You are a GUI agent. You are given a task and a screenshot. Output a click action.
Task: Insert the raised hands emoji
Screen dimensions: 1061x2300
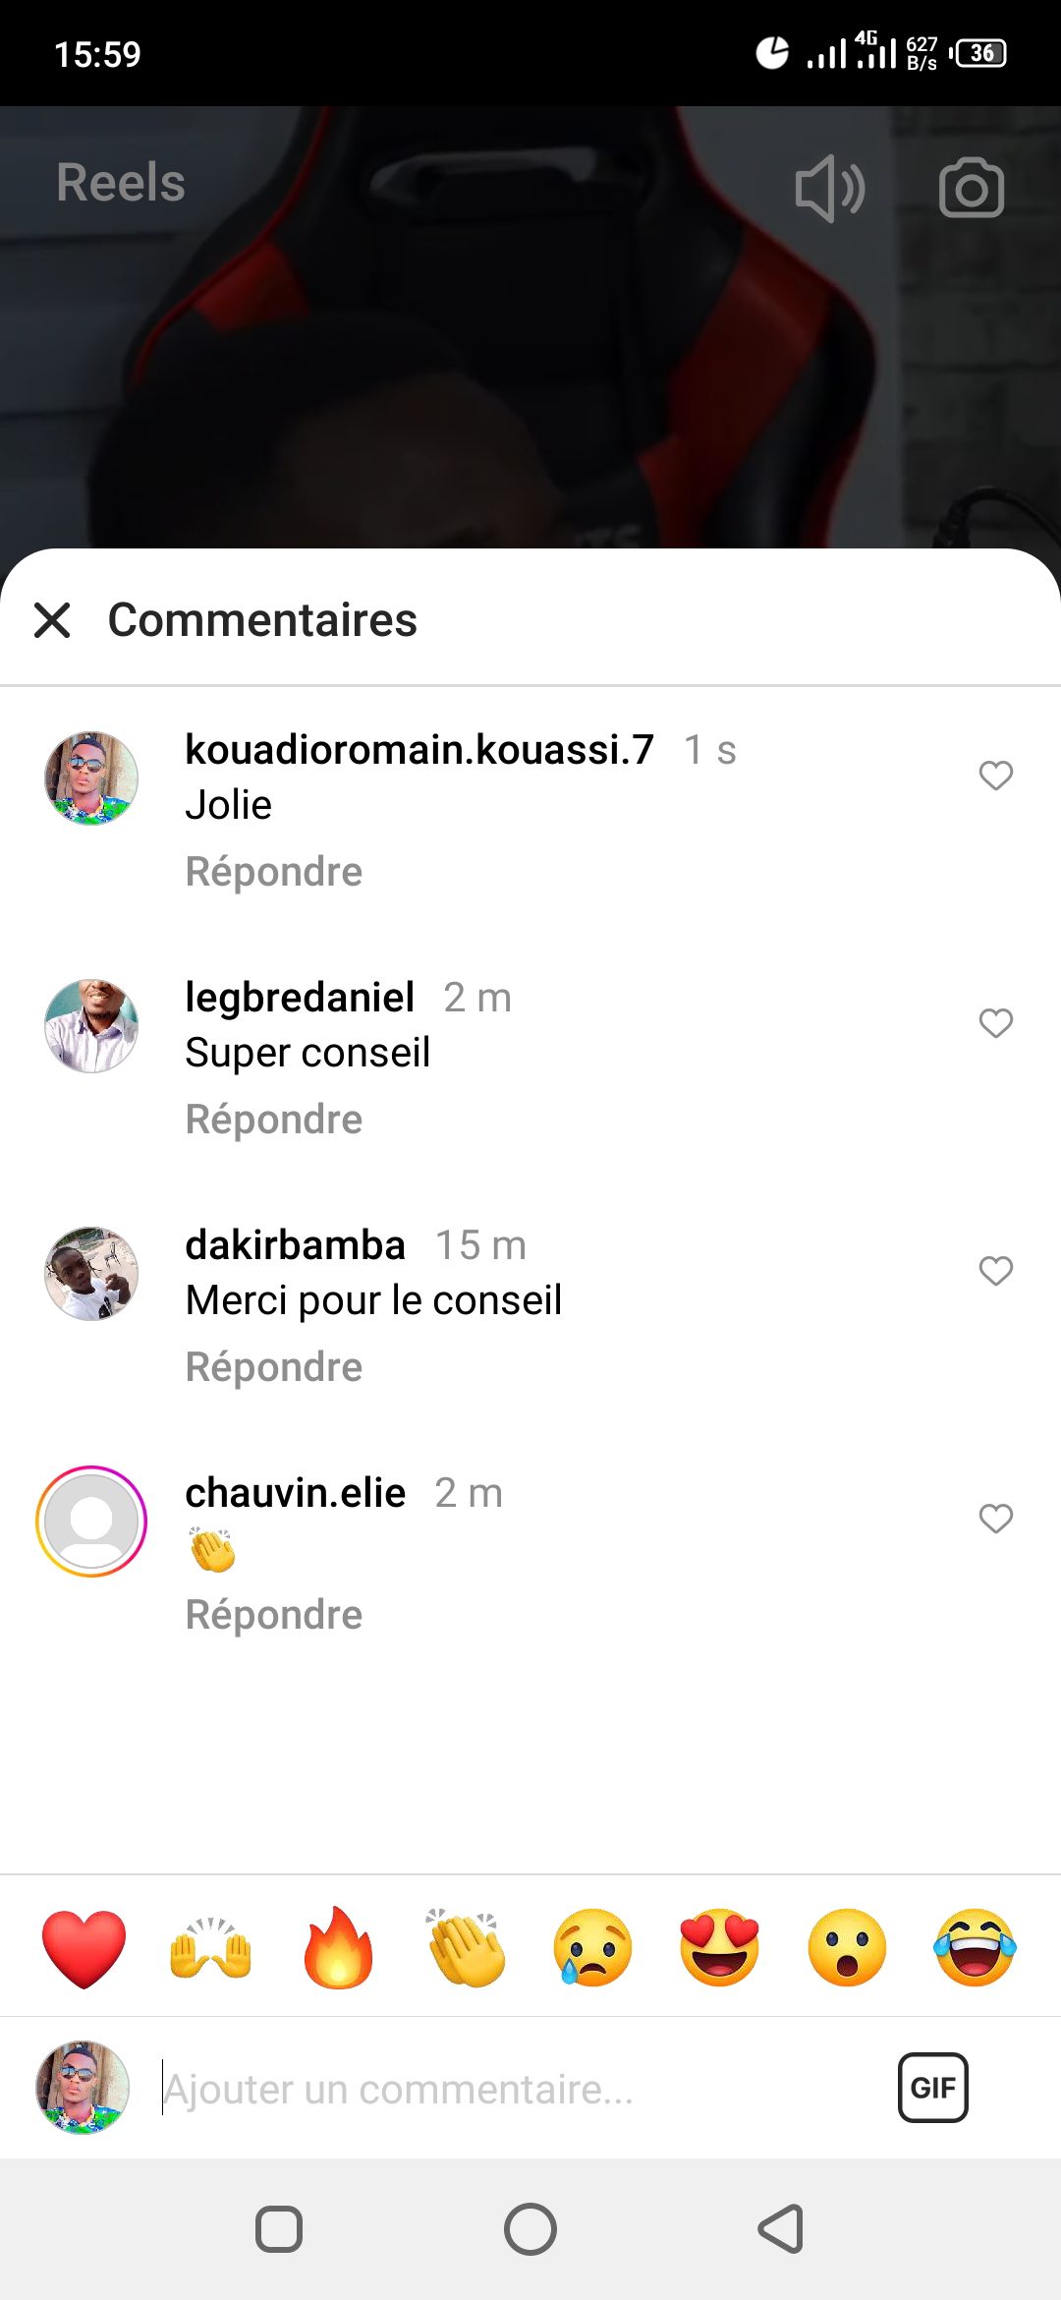[x=211, y=1948]
